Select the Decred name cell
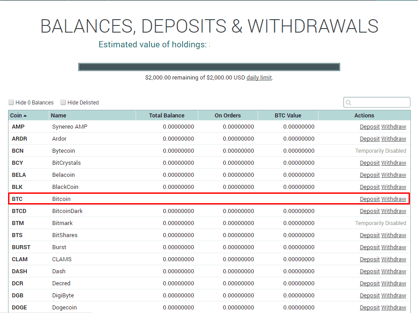 point(61,283)
